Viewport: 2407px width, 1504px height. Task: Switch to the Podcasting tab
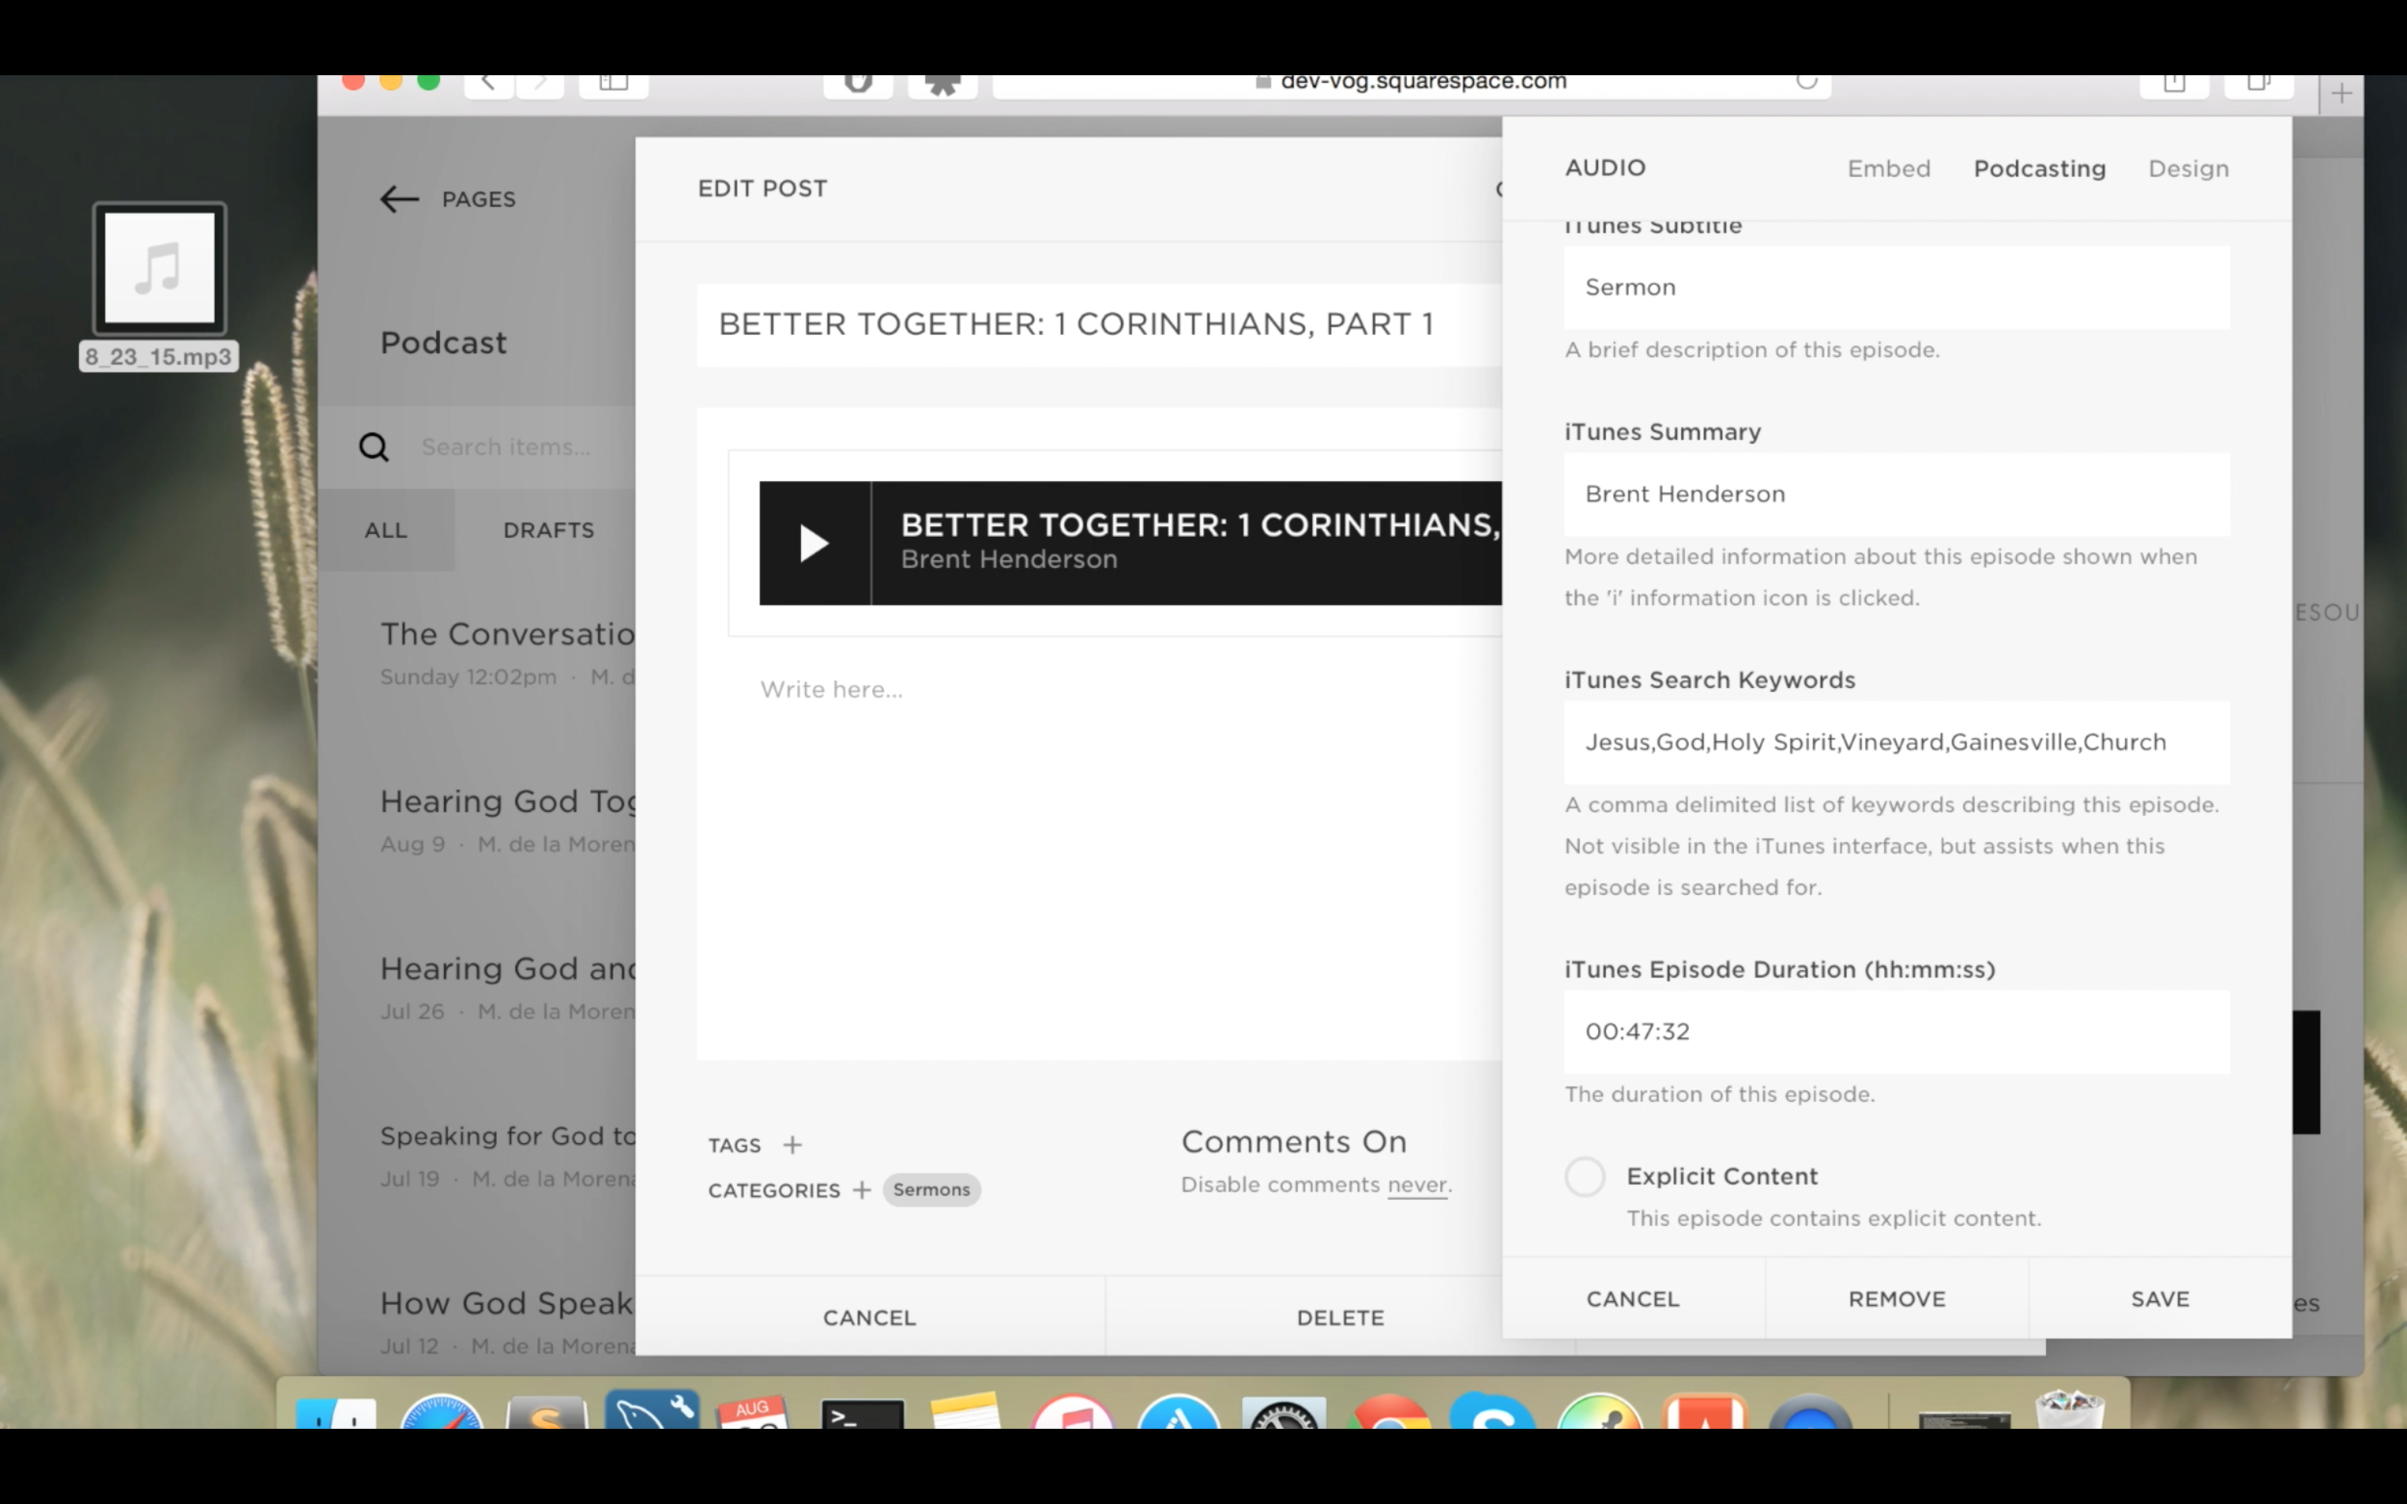tap(2040, 169)
